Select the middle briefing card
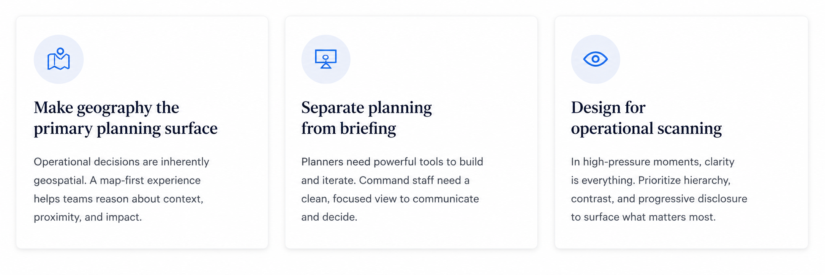The width and height of the screenshot is (825, 275). click(411, 132)
